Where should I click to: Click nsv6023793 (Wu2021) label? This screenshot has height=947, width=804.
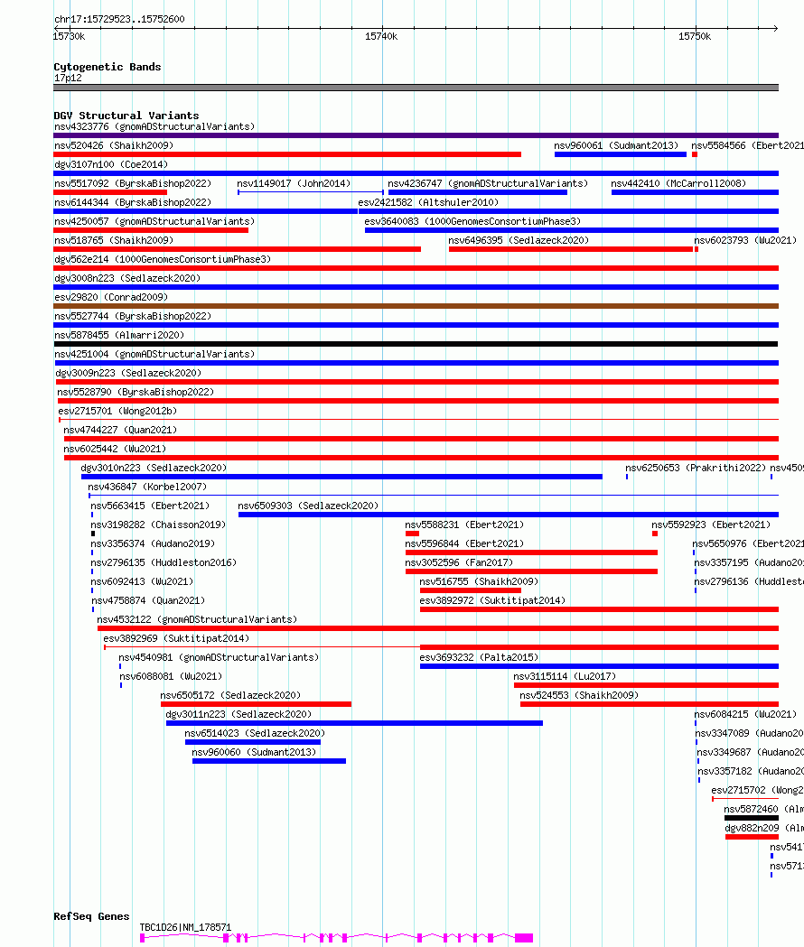pos(745,240)
